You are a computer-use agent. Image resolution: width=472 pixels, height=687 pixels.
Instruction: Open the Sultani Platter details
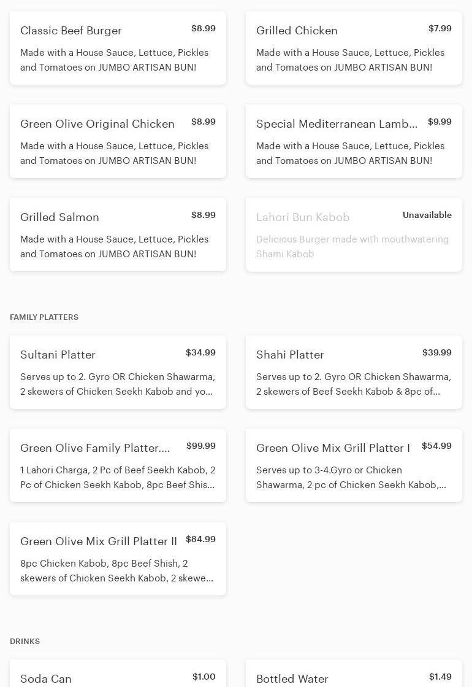click(x=118, y=372)
